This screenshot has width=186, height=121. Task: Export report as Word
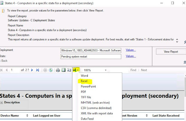coord(84,76)
